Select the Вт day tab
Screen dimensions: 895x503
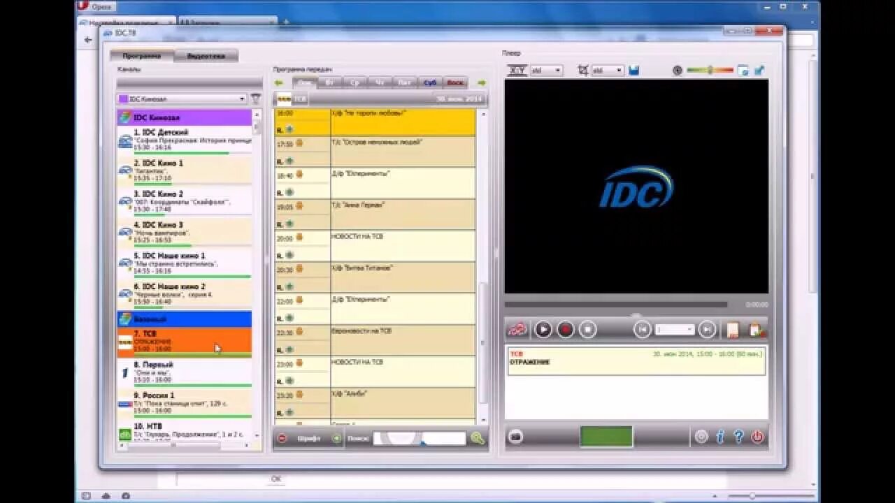click(x=329, y=83)
